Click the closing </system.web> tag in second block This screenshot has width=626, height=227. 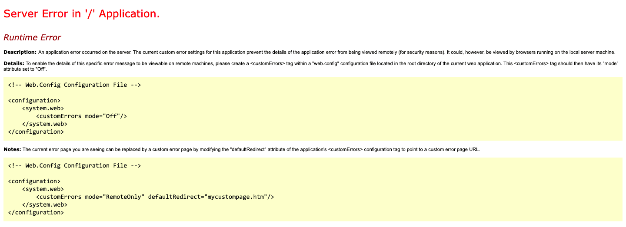[x=45, y=204]
